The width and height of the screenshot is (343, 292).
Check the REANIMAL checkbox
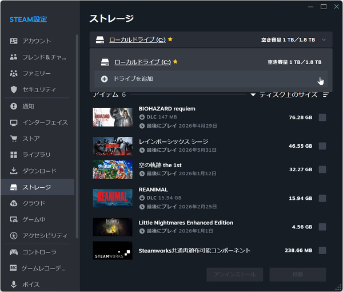click(322, 198)
